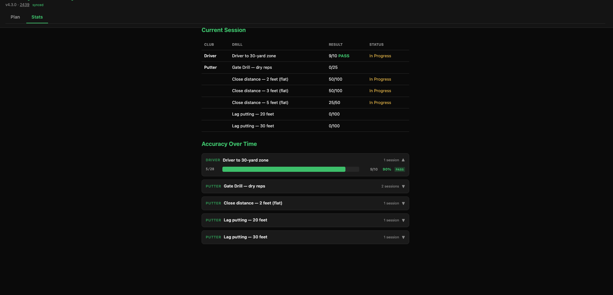
Task: Click the 'Gate Drill — dry reps' table row
Action: [x=305, y=68]
